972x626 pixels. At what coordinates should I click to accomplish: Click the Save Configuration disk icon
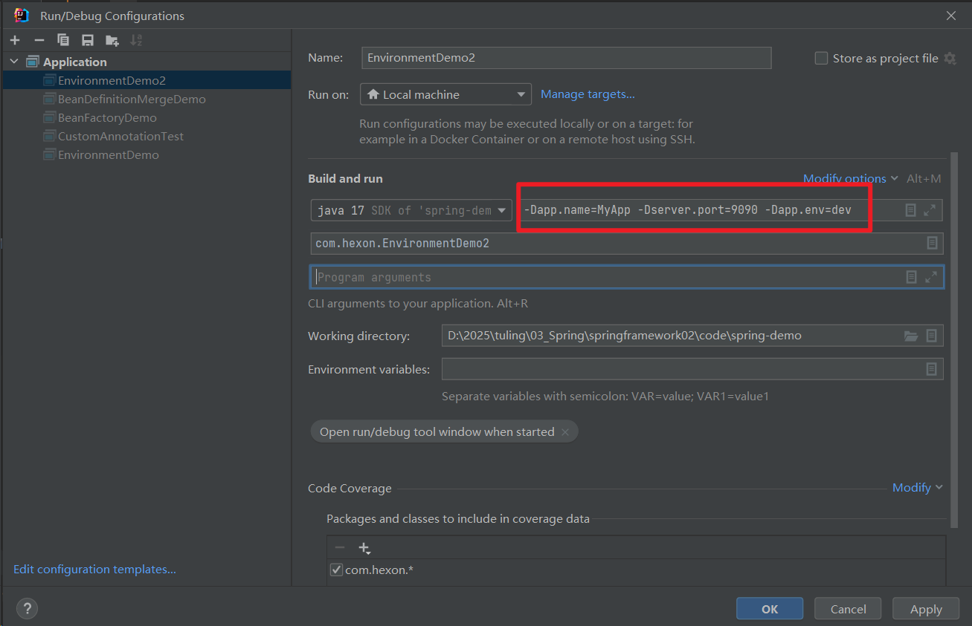tap(88, 40)
